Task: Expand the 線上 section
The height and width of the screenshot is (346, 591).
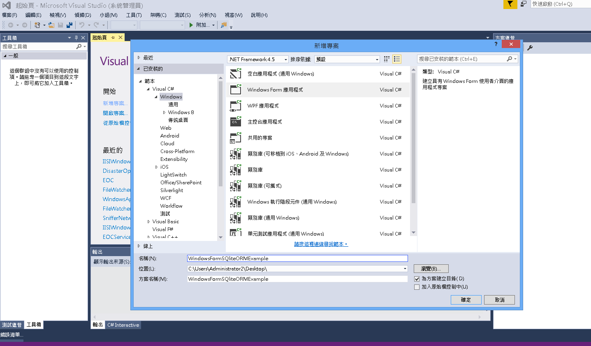Action: tap(139, 246)
